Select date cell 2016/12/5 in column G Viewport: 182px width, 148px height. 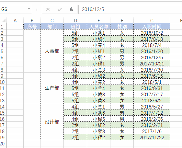point(152,57)
